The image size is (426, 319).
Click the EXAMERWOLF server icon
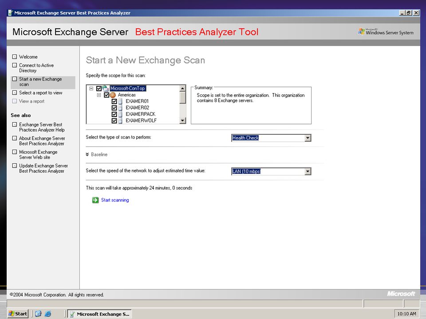point(120,121)
